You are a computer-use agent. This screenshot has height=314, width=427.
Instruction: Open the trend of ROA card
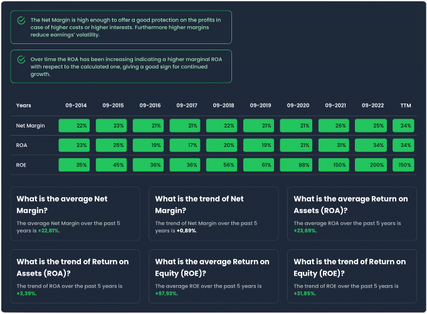[x=75, y=276]
